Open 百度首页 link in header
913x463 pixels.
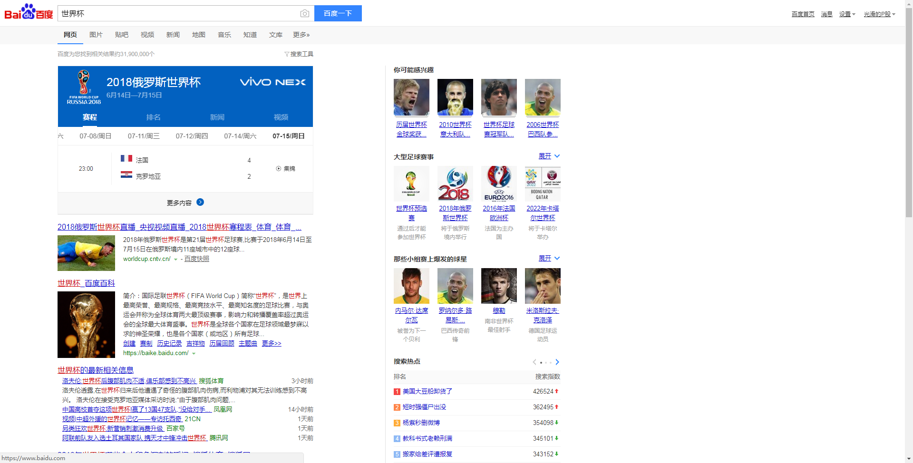(803, 14)
